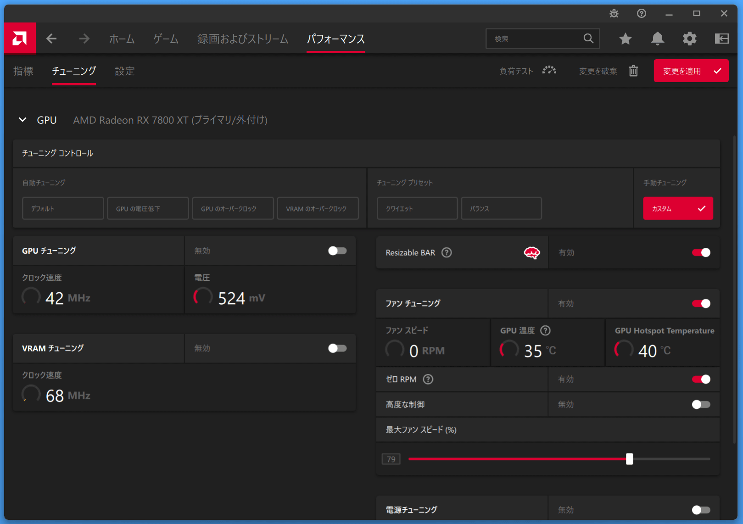
Task: Disable the ファン チューニング switch
Action: tap(701, 303)
